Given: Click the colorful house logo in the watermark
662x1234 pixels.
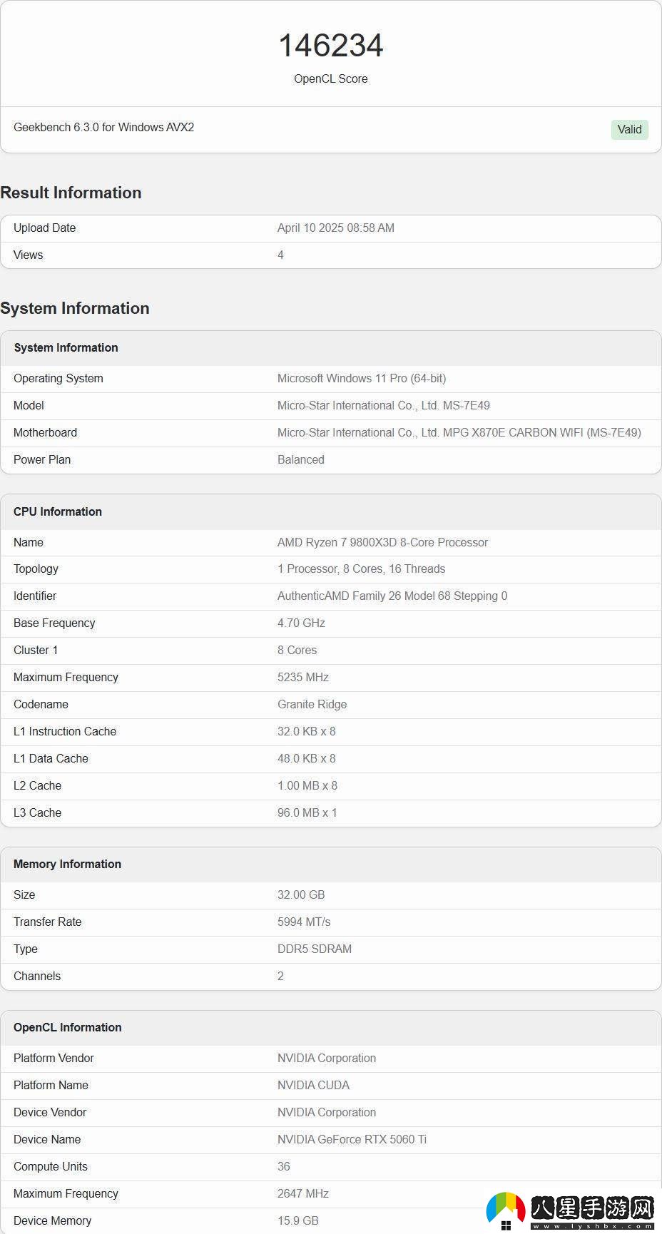Looking at the screenshot, I should click(x=506, y=1210).
